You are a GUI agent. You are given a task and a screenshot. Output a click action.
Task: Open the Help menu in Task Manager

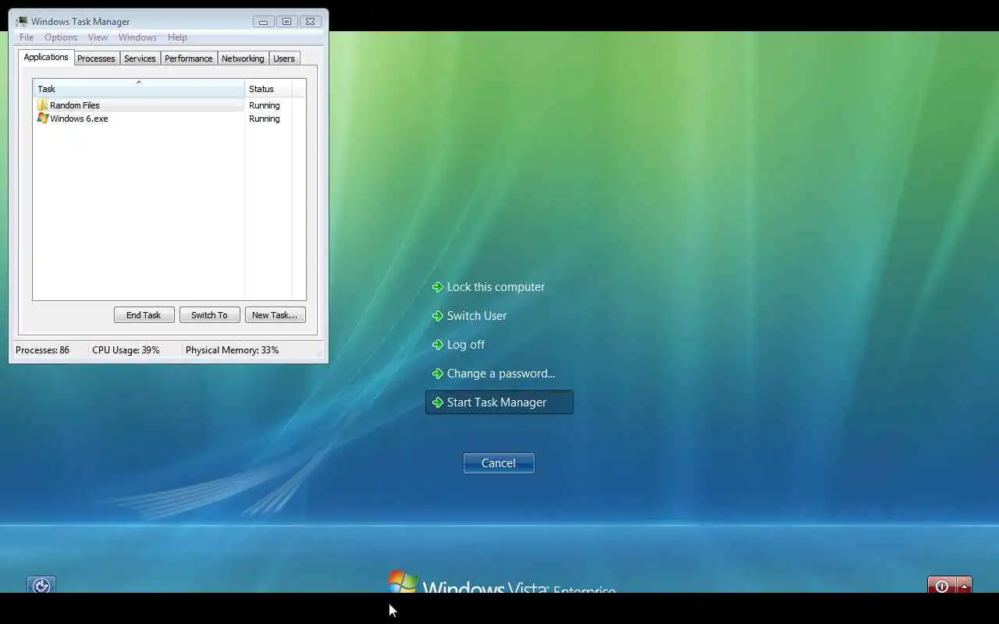pyautogui.click(x=177, y=37)
